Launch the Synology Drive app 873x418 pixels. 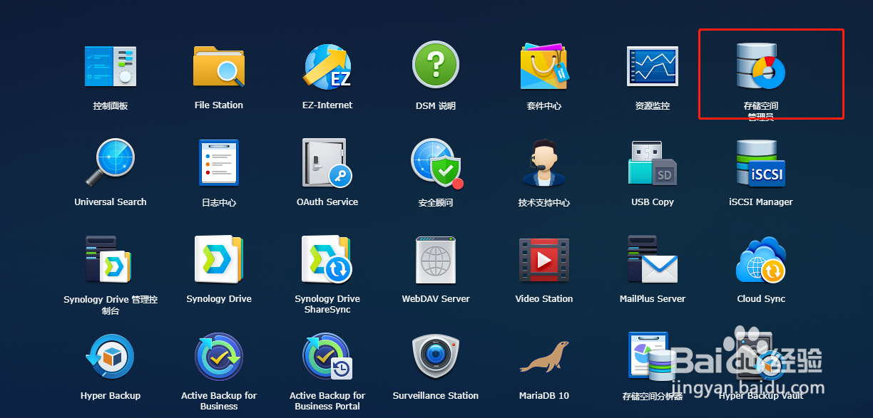[x=219, y=259]
